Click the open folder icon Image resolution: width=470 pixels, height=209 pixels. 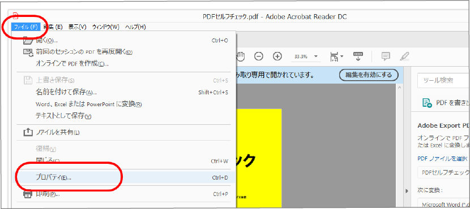coord(28,40)
